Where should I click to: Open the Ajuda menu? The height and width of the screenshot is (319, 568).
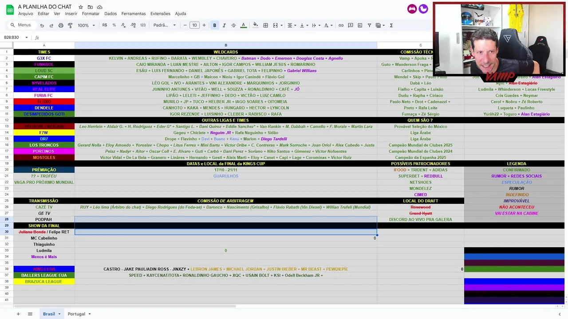[181, 14]
